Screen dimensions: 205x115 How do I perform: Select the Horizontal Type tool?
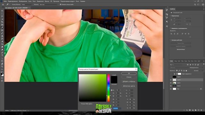[x=2, y=55]
